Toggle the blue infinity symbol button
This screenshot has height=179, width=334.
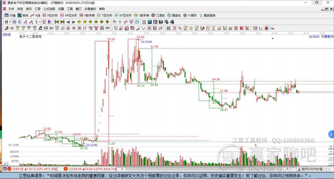click(272, 28)
